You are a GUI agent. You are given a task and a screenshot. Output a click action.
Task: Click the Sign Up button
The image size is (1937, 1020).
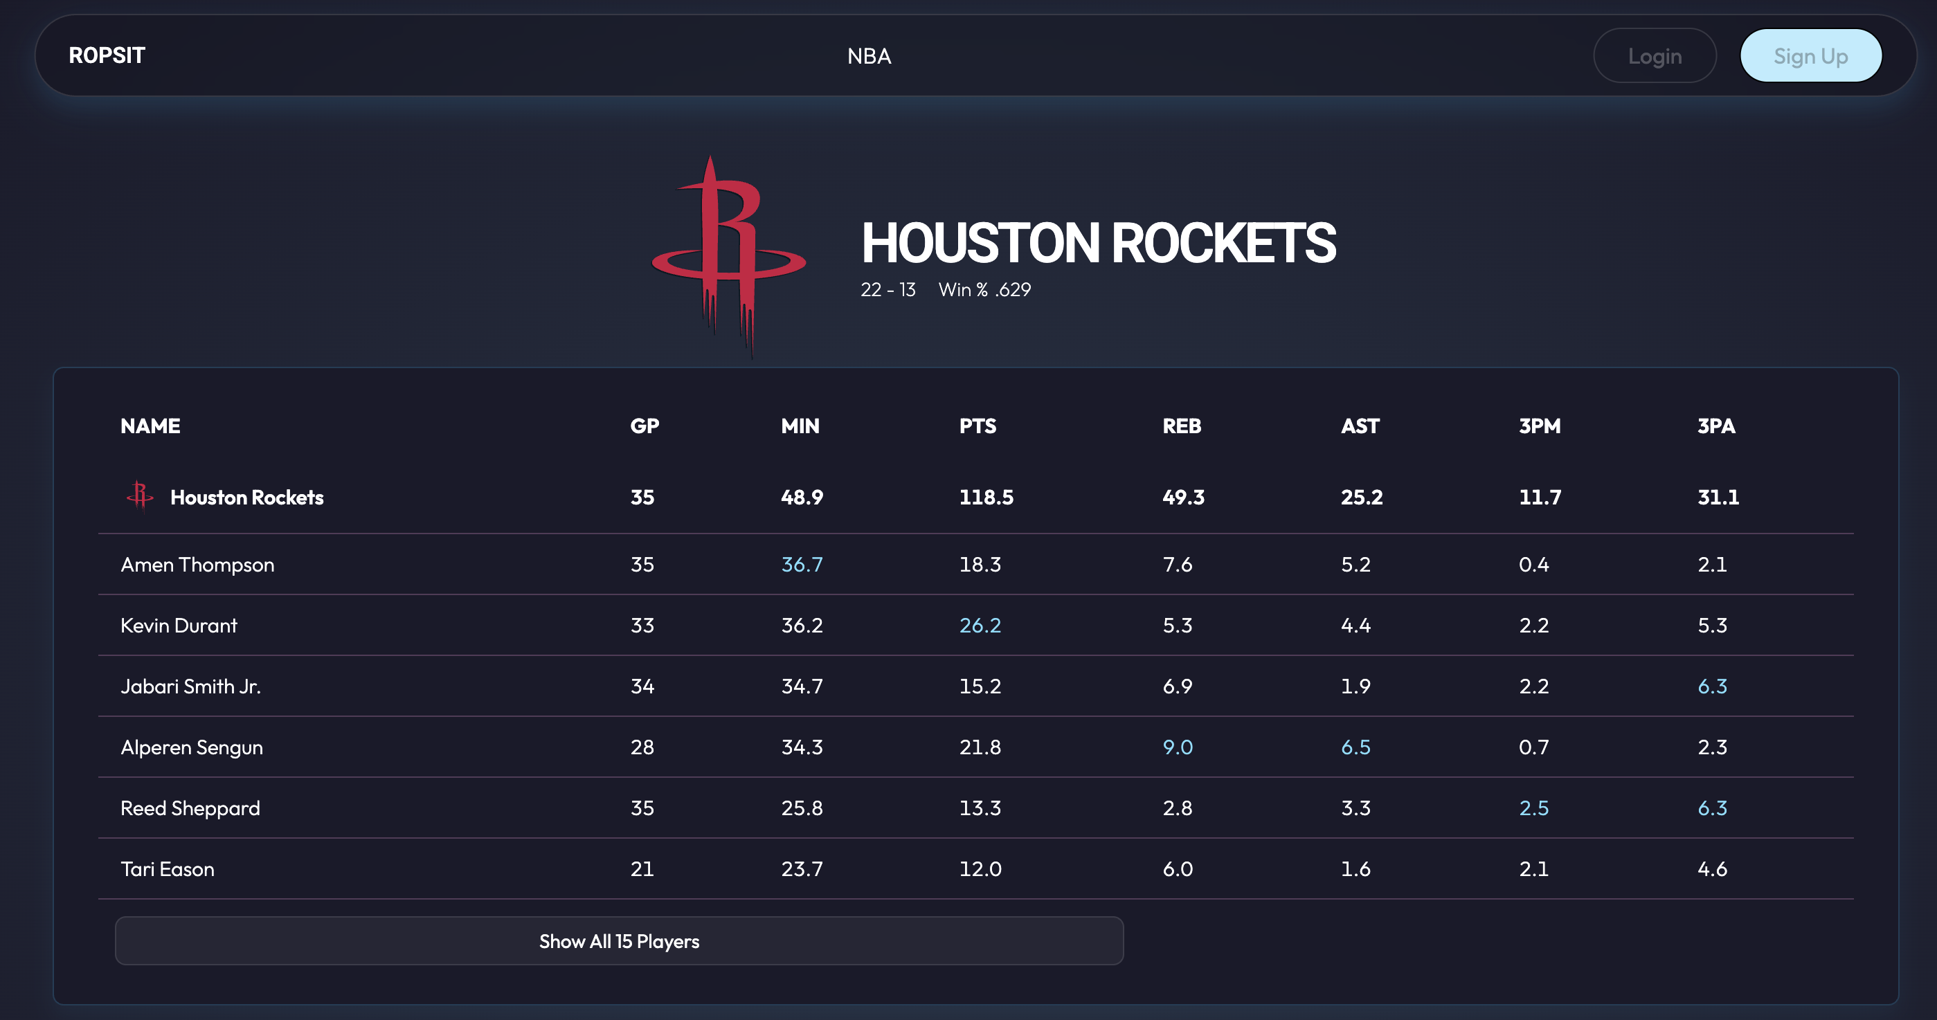[1811, 55]
